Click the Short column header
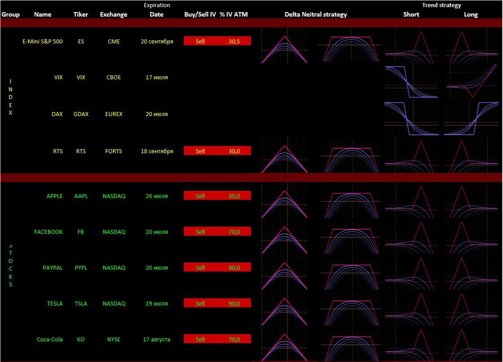Screen dimensions: 503x362 (x=411, y=14)
